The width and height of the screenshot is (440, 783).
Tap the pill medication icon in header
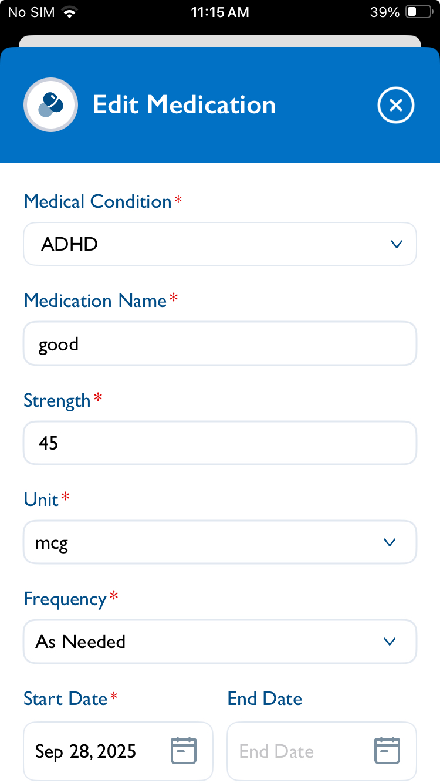coord(51,105)
